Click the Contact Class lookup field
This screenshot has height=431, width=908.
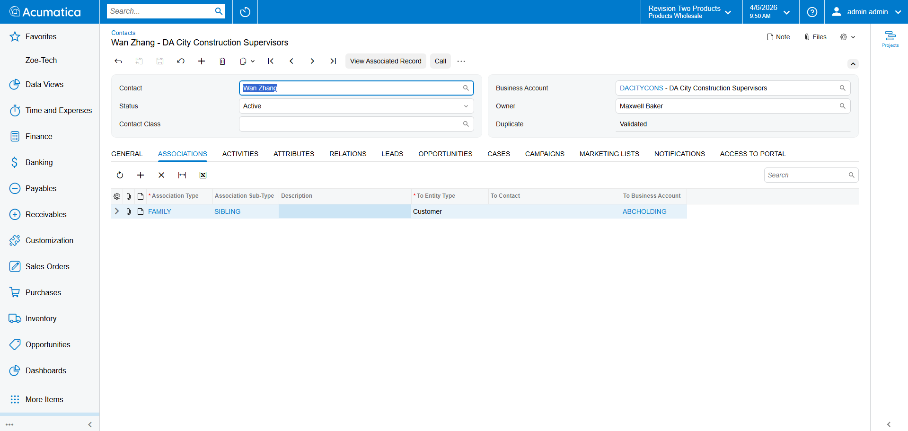(x=356, y=124)
